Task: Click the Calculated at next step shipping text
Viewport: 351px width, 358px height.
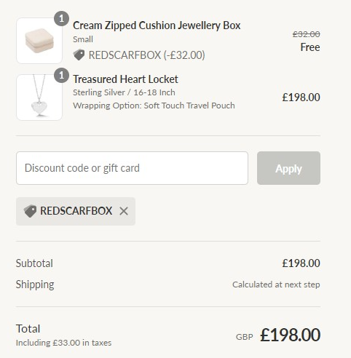Action: (x=276, y=285)
